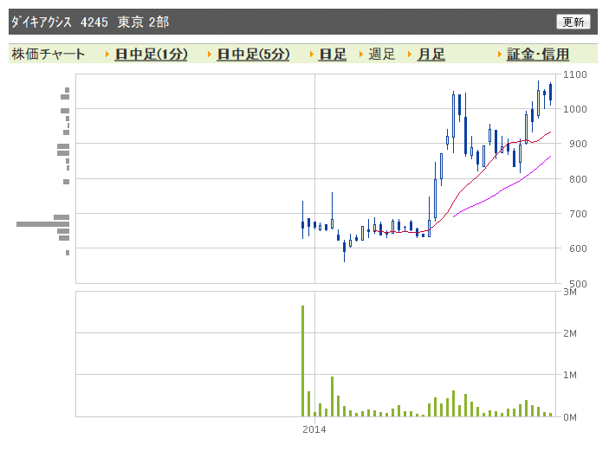Click the lowest candlestick near 600
The image size is (609, 451).
(x=344, y=251)
